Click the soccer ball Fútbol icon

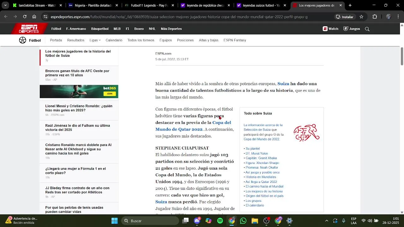[22, 40]
